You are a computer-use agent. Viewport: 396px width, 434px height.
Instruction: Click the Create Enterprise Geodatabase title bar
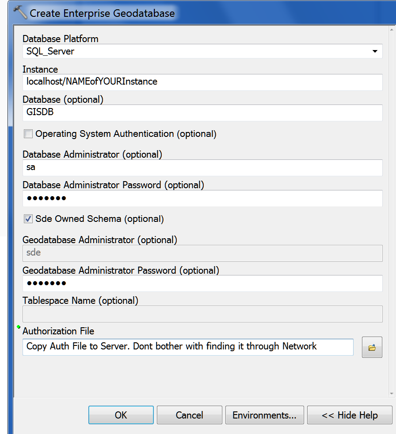221,12
